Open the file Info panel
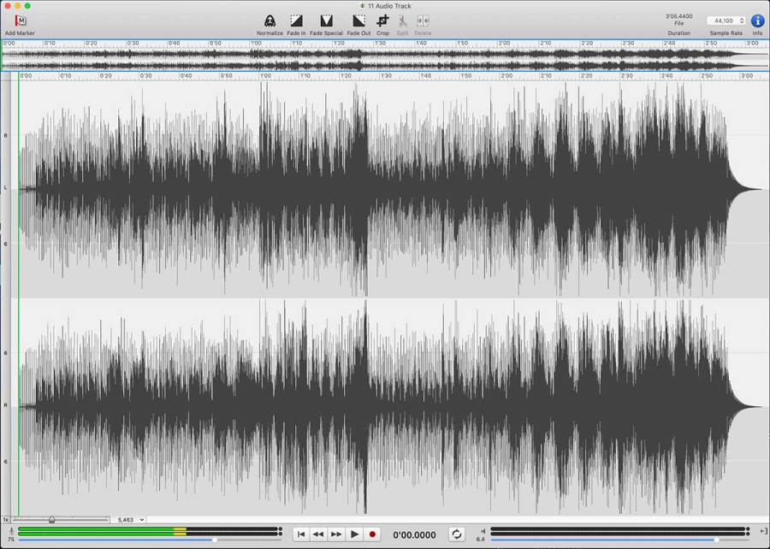Screen dimensions: 770x549 (x=756, y=21)
